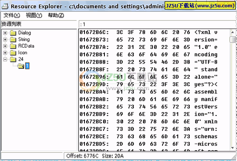Screen dimensions: 237x161
Task: Click address 01672B6C in hex view
Action: pyautogui.click(x=94, y=32)
